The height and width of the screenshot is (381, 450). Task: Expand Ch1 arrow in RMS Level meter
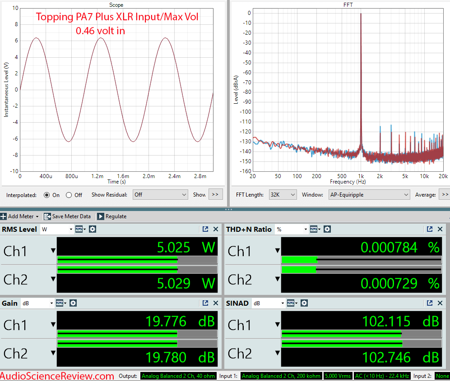pos(53,251)
